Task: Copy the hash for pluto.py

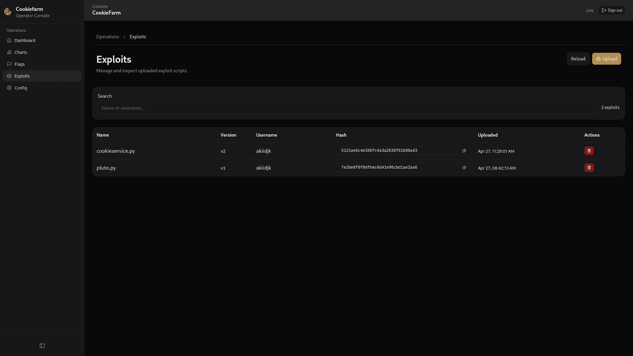Action: pos(464,168)
